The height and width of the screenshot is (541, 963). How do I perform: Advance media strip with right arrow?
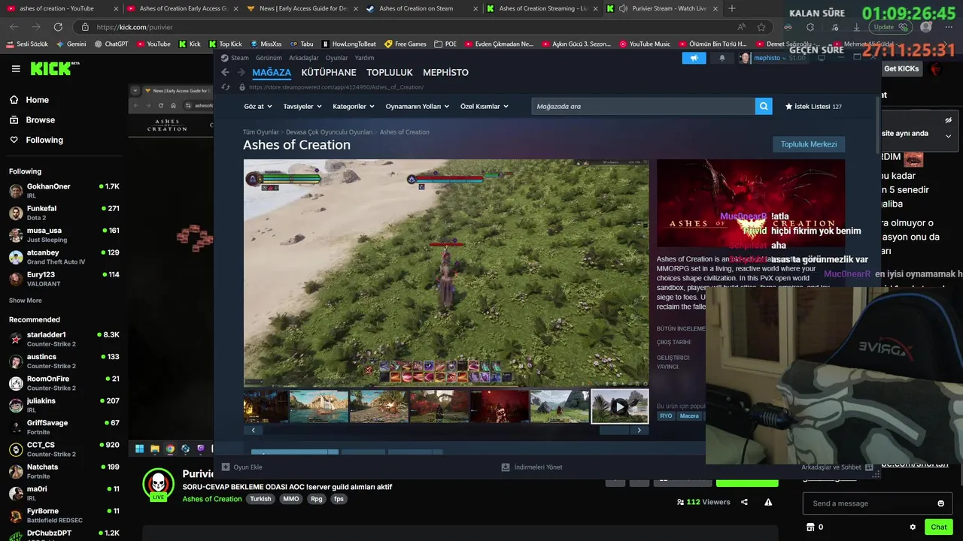[639, 431]
